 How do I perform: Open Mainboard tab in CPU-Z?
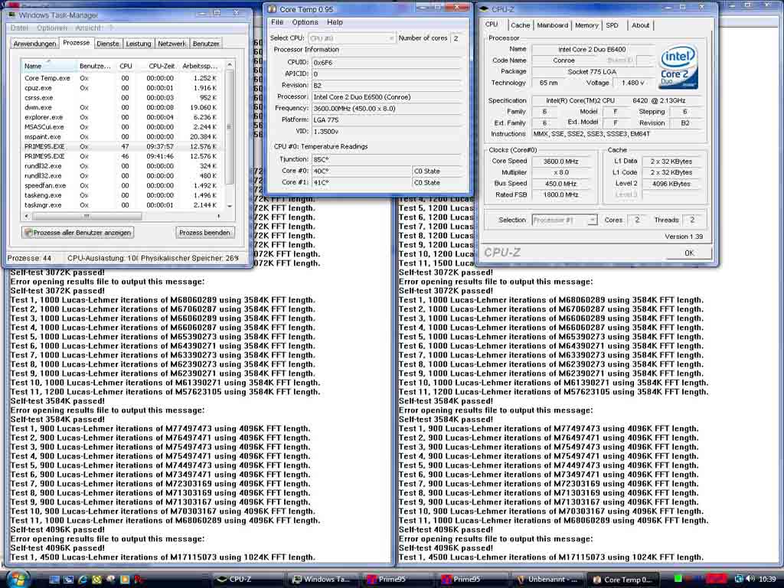click(553, 25)
